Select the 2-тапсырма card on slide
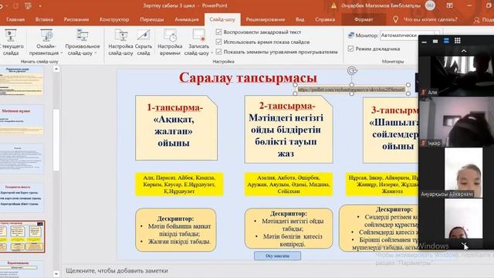Screen dimensions: 494x278 tap(289, 130)
